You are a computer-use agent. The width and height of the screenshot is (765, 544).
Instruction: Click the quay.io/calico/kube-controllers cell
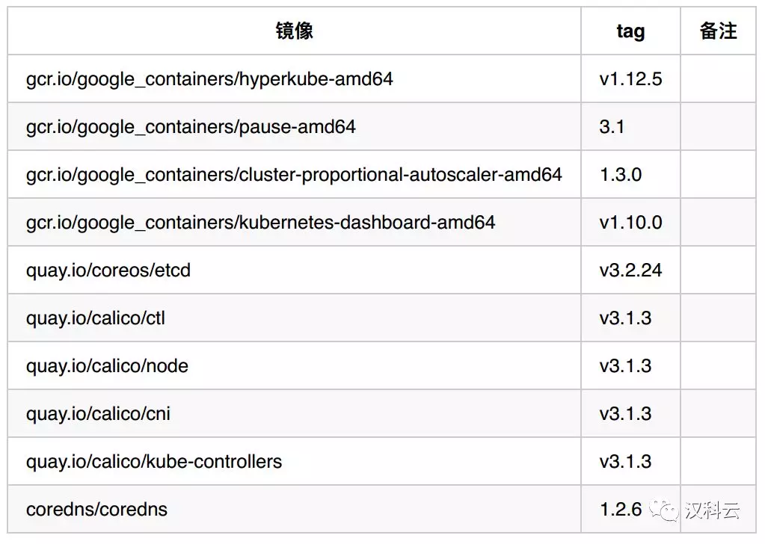pos(294,460)
